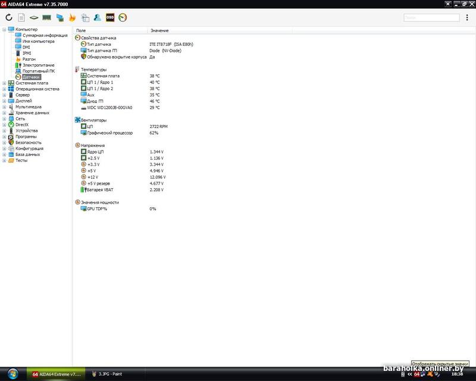Viewport: 476px width, 381px height.
Task: Open the OSD panel icon
Action: click(x=110, y=18)
